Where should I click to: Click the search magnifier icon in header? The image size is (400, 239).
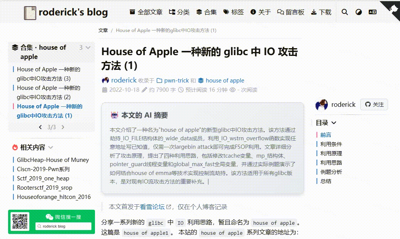pos(345,12)
